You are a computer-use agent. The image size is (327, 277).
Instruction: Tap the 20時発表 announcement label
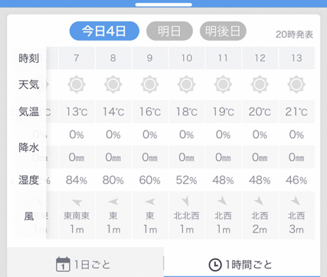pyautogui.click(x=294, y=35)
